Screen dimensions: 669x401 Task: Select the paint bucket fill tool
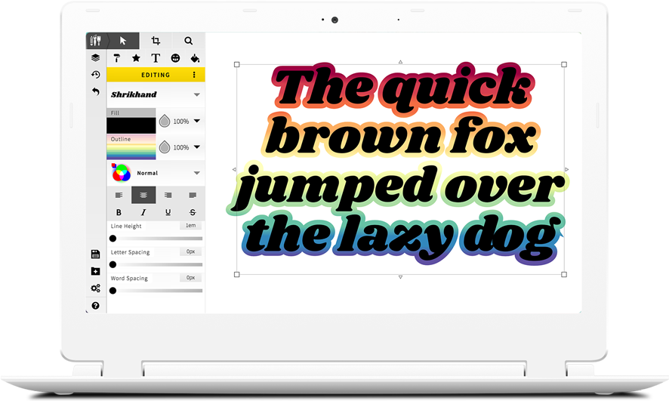point(195,57)
